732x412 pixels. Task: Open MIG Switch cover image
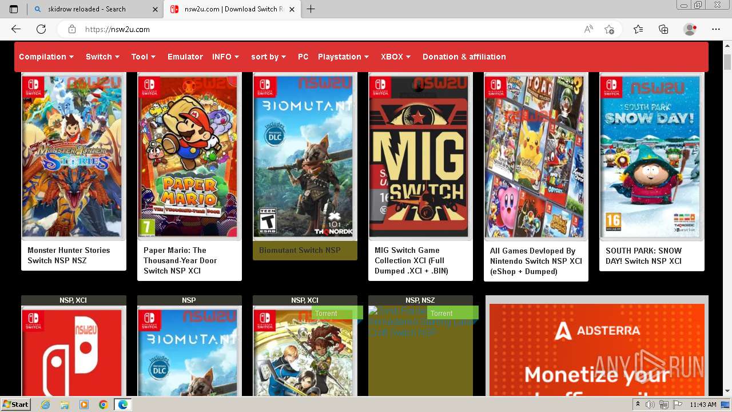tap(420, 157)
